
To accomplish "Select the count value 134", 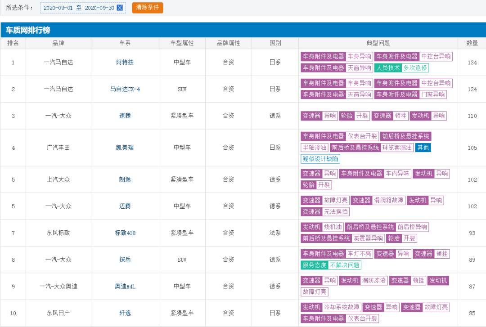I will 472,63.
